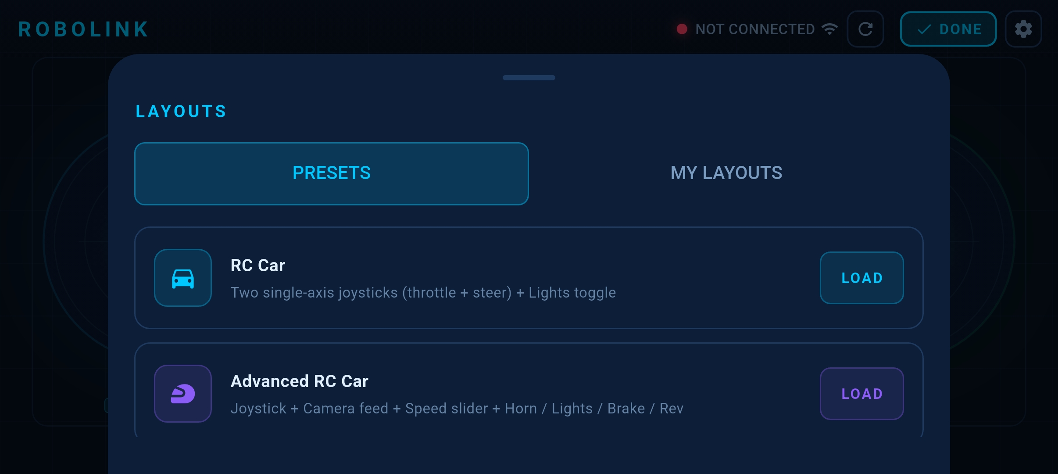This screenshot has width=1058, height=474.
Task: Select the PRESETS tab
Action: tap(331, 173)
